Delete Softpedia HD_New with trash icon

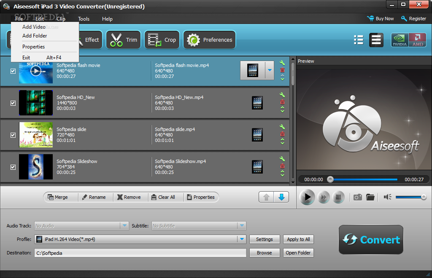(x=282, y=102)
